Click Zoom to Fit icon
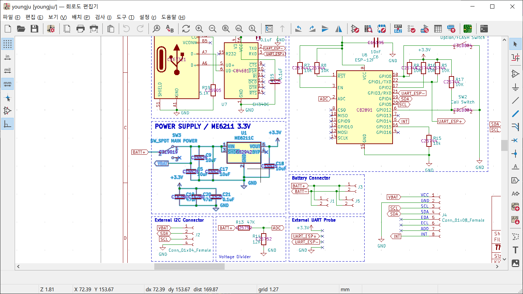 pyautogui.click(x=226, y=29)
